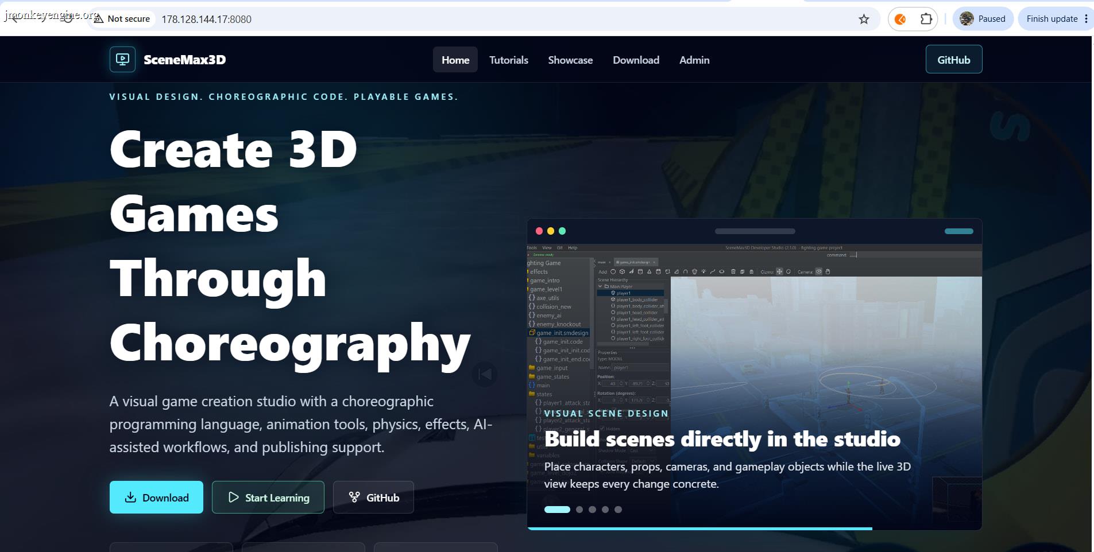Open the Extensions puzzle-piece menu

pyautogui.click(x=926, y=19)
